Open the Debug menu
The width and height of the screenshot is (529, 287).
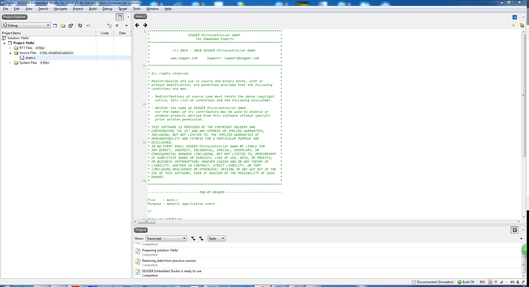pos(107,9)
